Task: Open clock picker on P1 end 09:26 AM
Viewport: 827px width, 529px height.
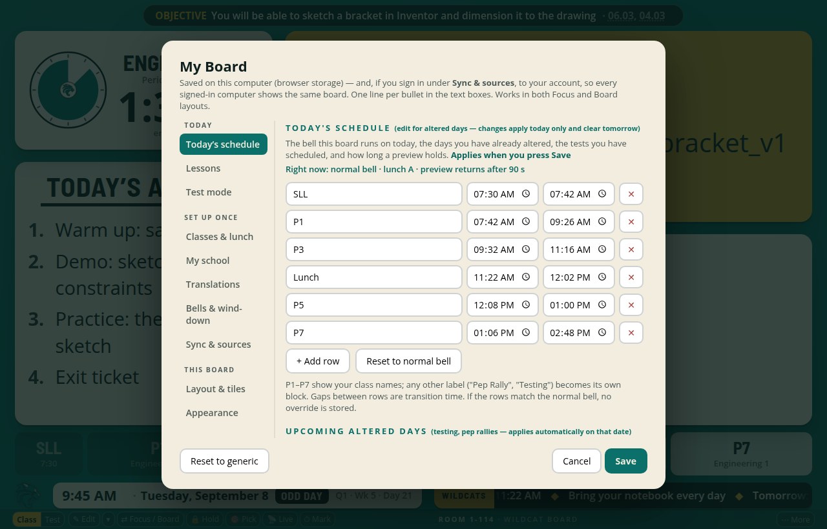Action: (x=602, y=221)
